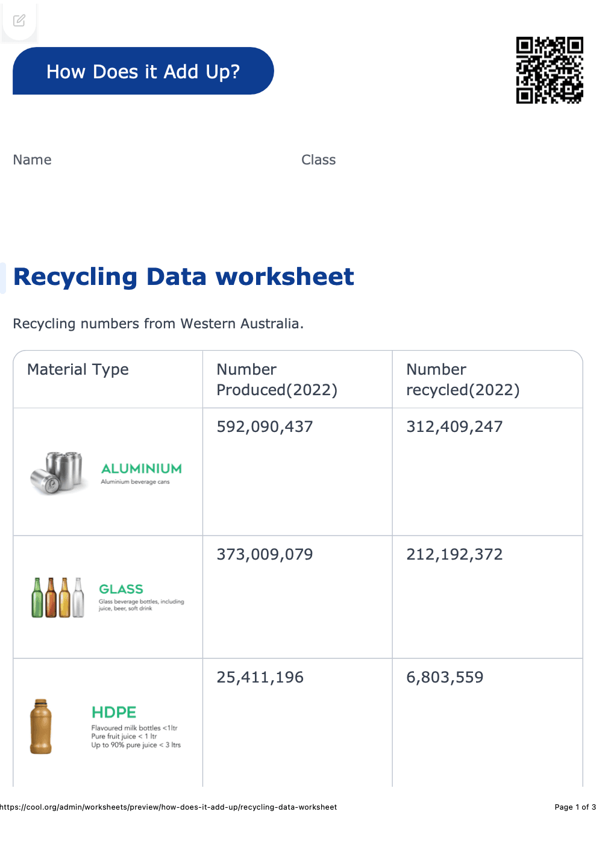The width and height of the screenshot is (611, 847).
Task: Click the Number recycled(2022) column header
Action: pyautogui.click(x=462, y=380)
